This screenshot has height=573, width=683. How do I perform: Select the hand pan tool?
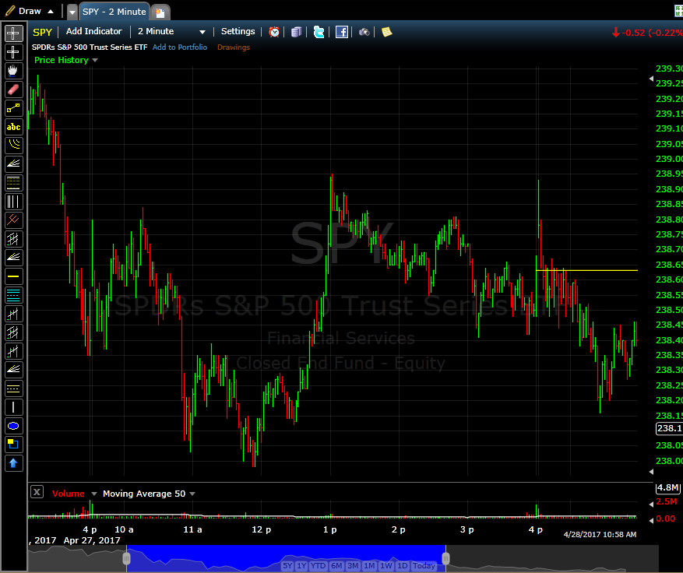[13, 71]
